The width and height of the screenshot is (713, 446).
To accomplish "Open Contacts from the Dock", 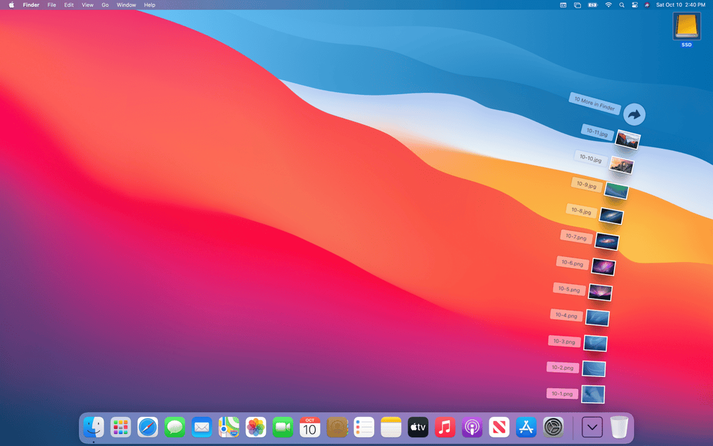I will [337, 427].
